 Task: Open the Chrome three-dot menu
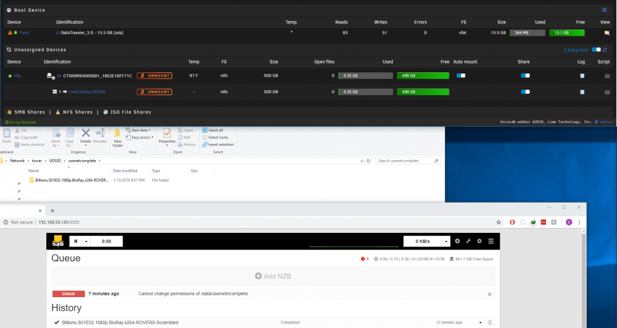point(579,222)
